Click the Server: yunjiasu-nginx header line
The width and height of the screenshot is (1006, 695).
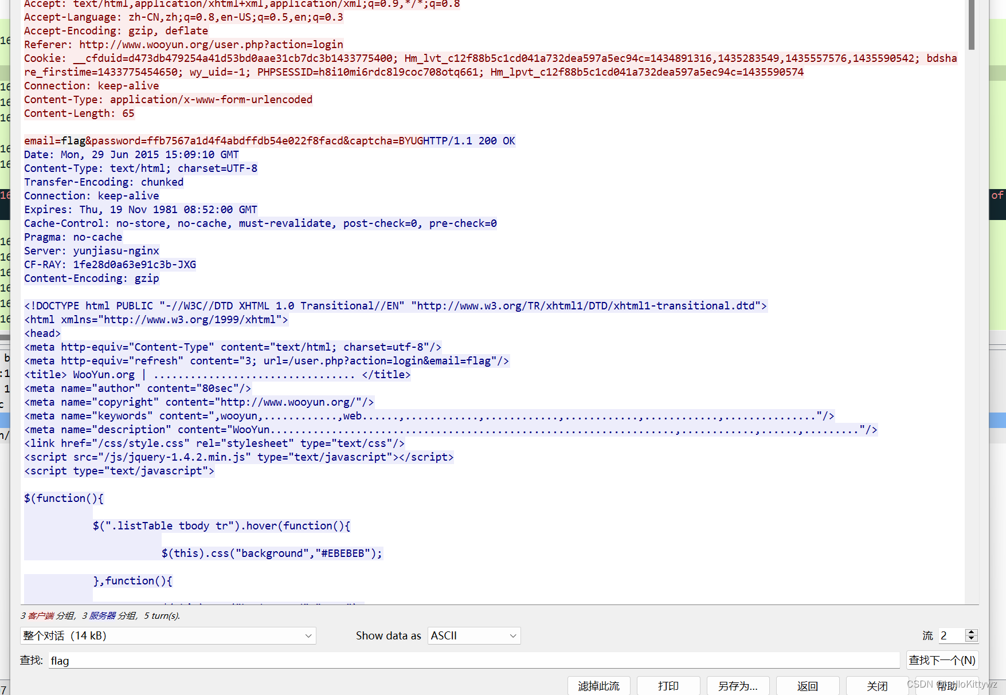(x=92, y=251)
